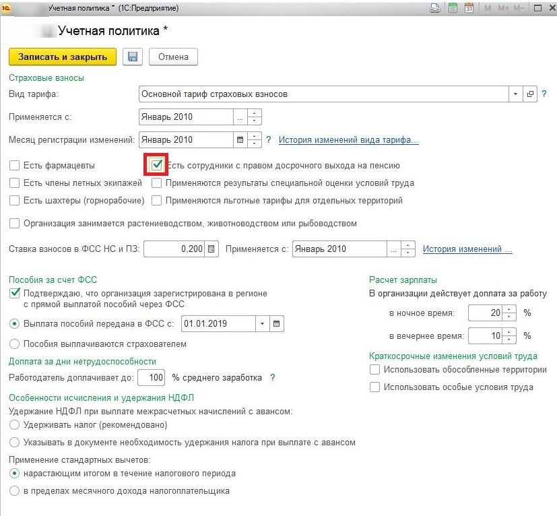The height and width of the screenshot is (516, 557).
Task: Open calendar picker for Месяц регистрации изменений
Action: click(x=240, y=139)
